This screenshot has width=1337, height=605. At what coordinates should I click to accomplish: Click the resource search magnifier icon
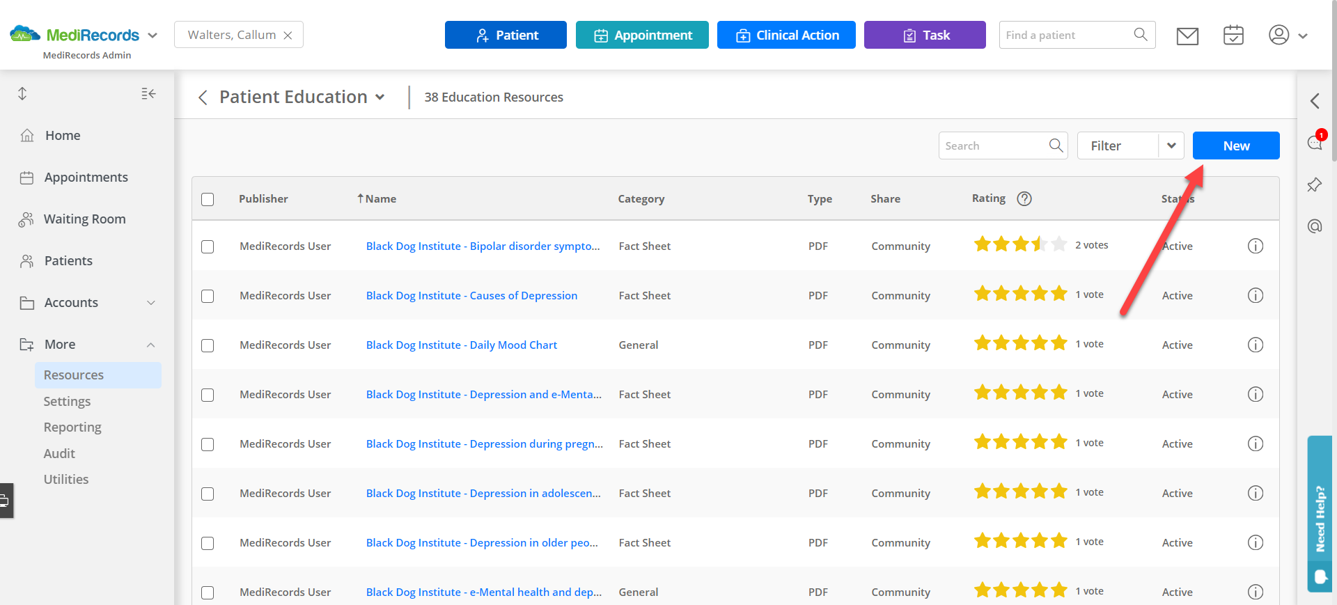(x=1056, y=146)
